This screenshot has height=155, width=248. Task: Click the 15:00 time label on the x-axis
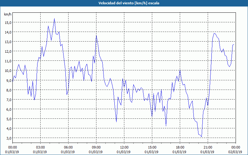point(152,148)
